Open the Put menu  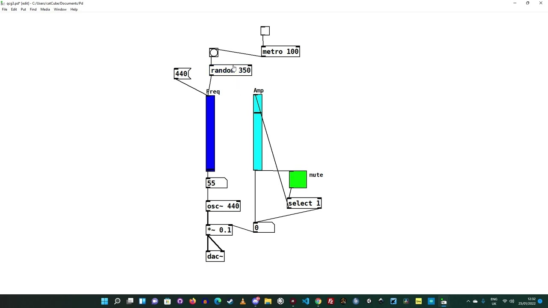(x=23, y=9)
